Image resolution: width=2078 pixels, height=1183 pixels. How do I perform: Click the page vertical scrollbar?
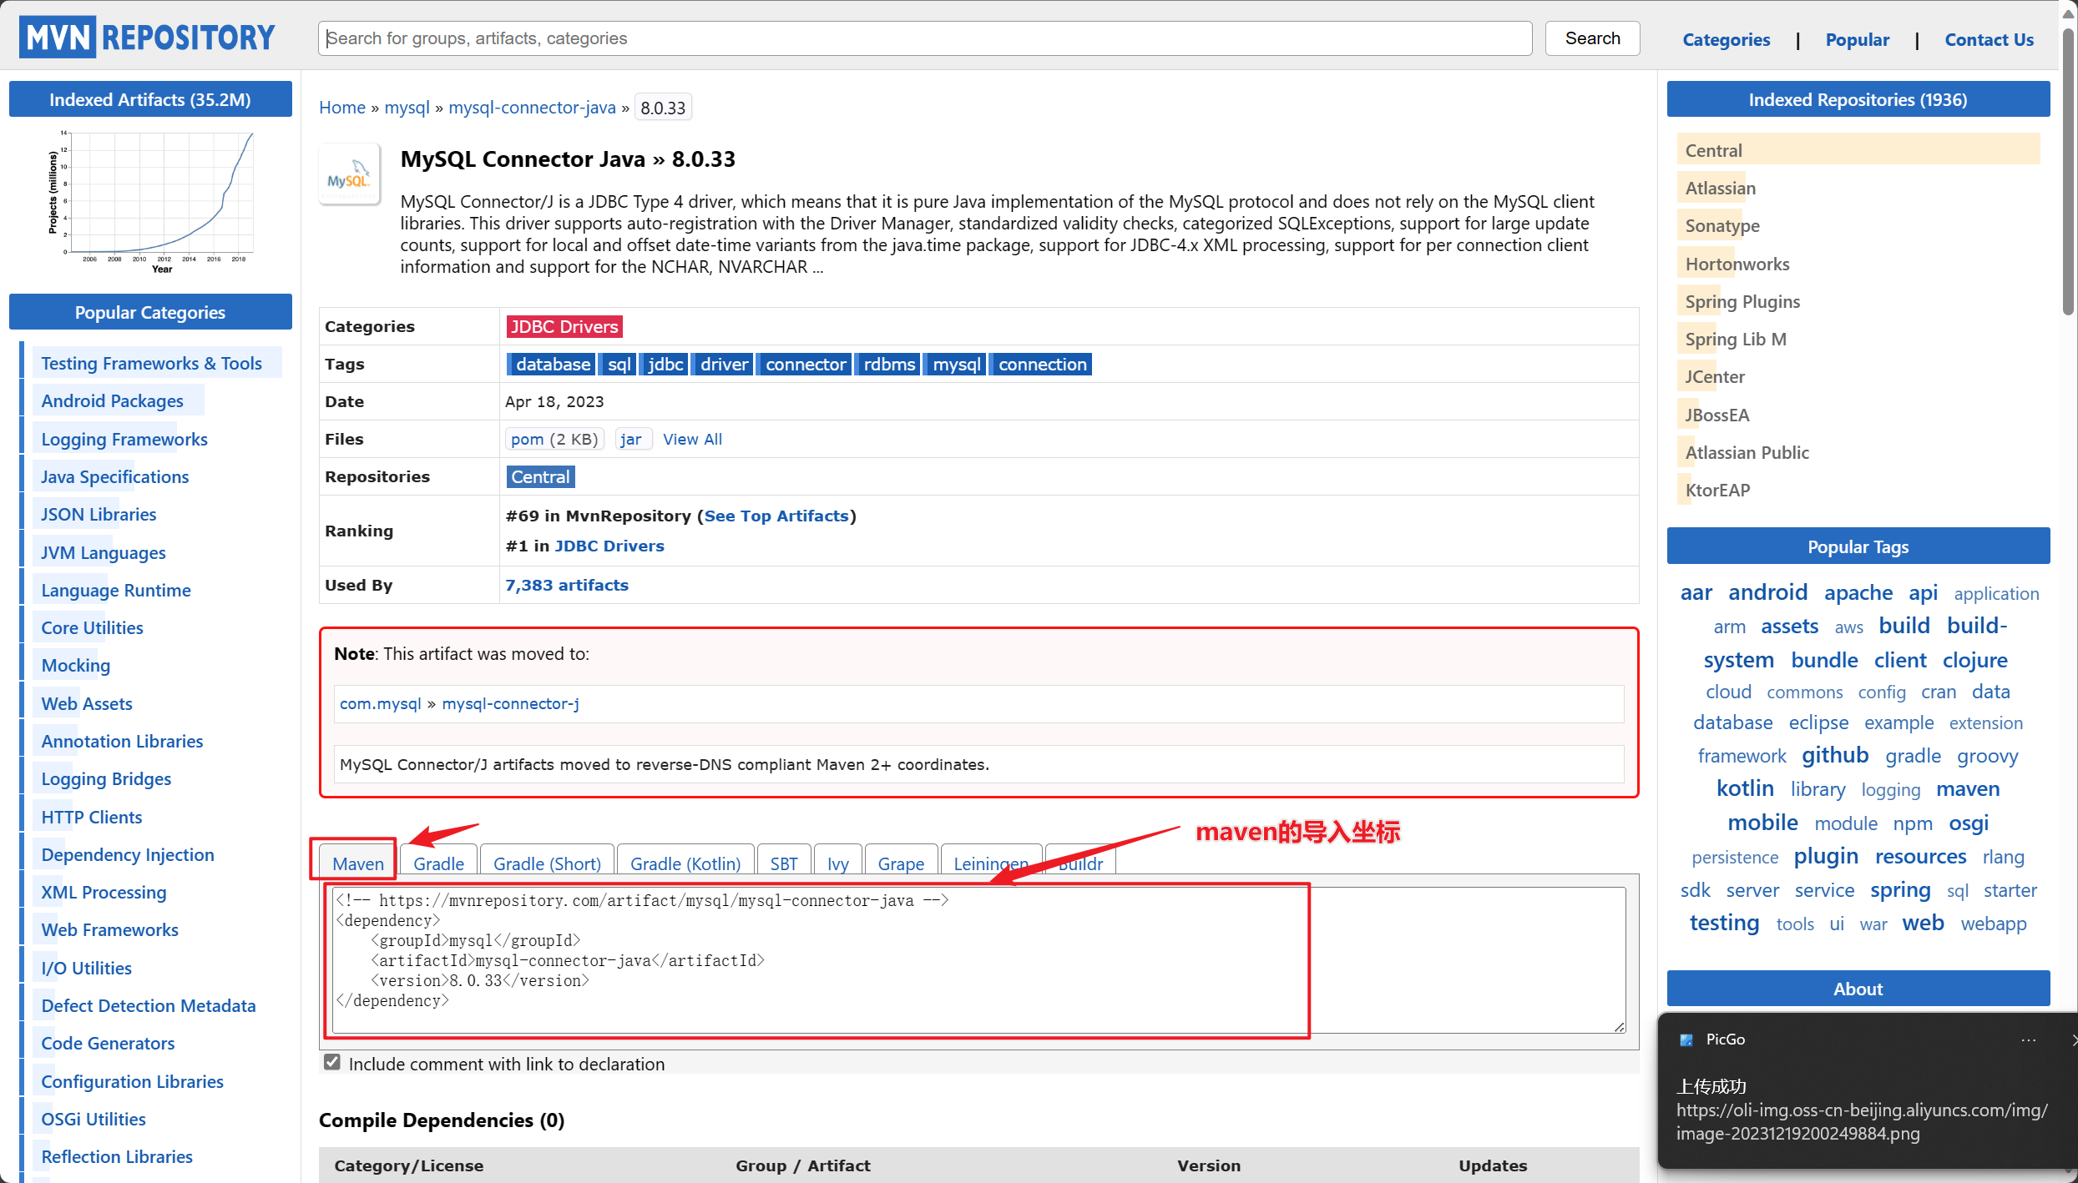(x=2068, y=173)
